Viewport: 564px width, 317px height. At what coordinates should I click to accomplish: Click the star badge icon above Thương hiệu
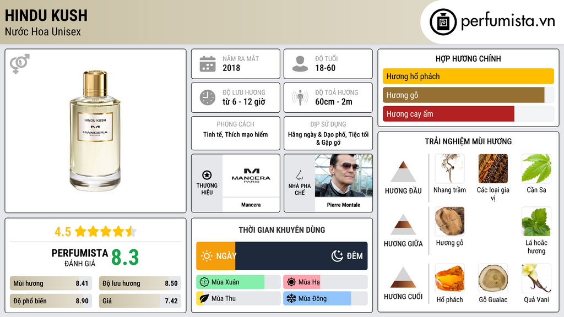[x=207, y=174]
